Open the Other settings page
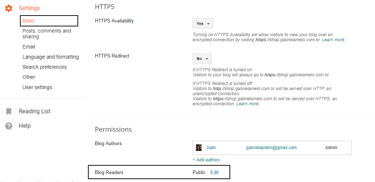Viewport: 375px width, 182px height. pyautogui.click(x=29, y=77)
